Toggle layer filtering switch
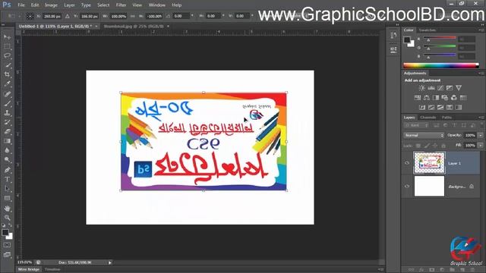 (x=481, y=124)
